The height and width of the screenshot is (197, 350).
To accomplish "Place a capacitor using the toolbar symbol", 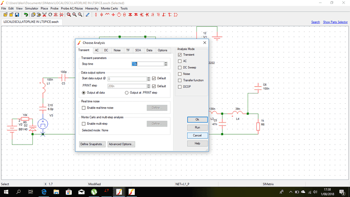I will click(x=101, y=14).
